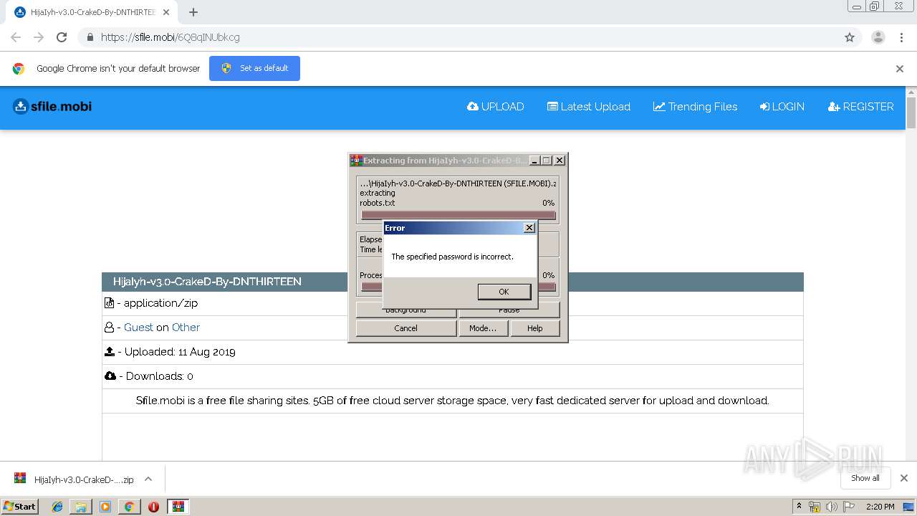
Task: Click the address bar URL
Action: pos(171,37)
